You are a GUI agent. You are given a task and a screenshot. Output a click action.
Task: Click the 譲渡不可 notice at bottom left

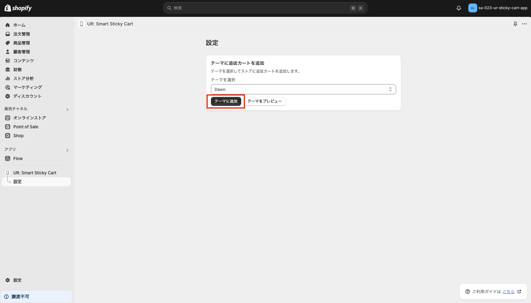(x=36, y=297)
